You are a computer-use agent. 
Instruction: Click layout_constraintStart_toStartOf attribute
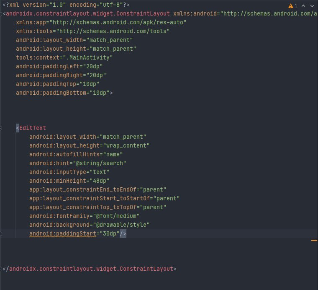coord(105,198)
